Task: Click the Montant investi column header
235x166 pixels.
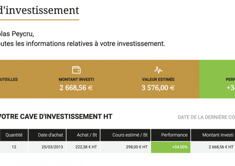Action: point(213,135)
